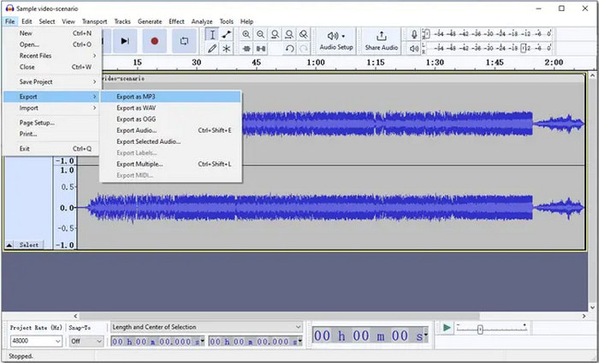Open the Transport menu
This screenshot has height=363, width=599.
pyautogui.click(x=94, y=21)
